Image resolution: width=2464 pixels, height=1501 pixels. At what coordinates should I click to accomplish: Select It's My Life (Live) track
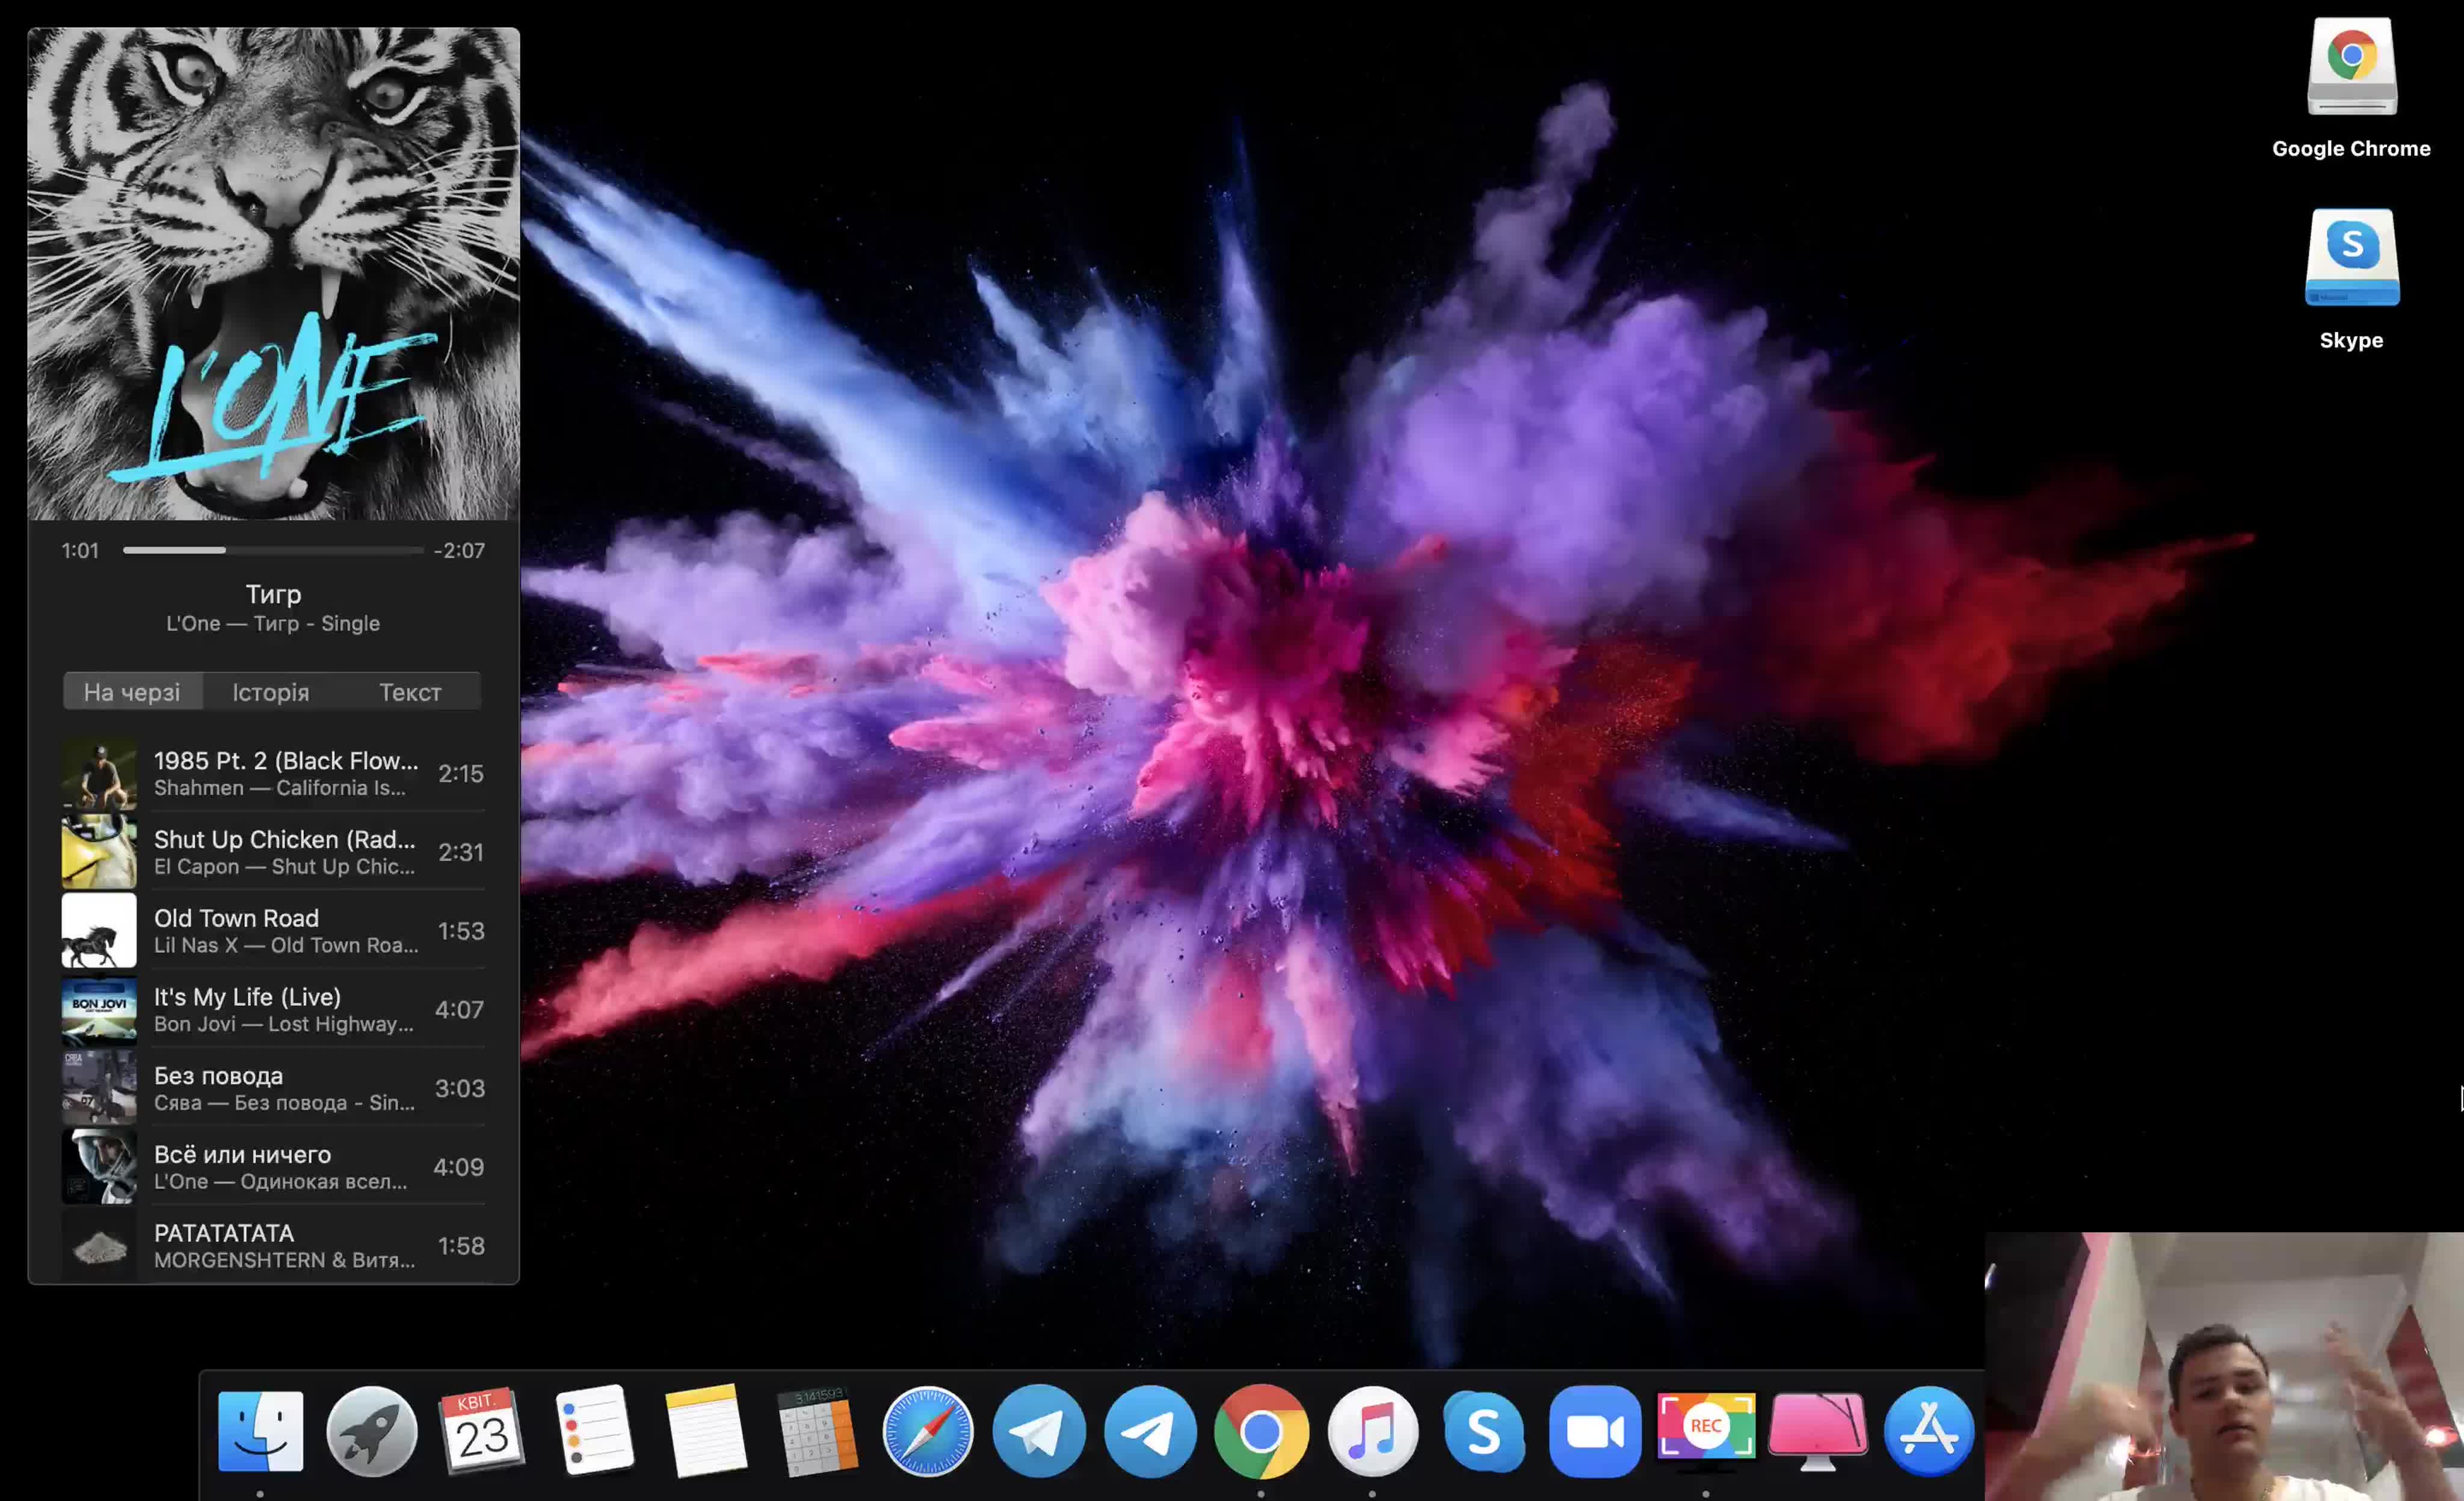(x=273, y=1010)
